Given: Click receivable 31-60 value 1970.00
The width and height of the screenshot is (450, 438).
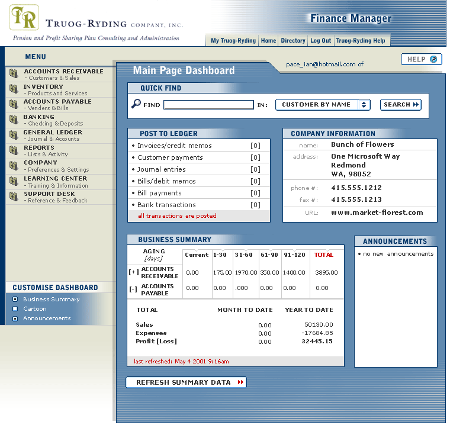Looking at the screenshot, I should coord(246,272).
